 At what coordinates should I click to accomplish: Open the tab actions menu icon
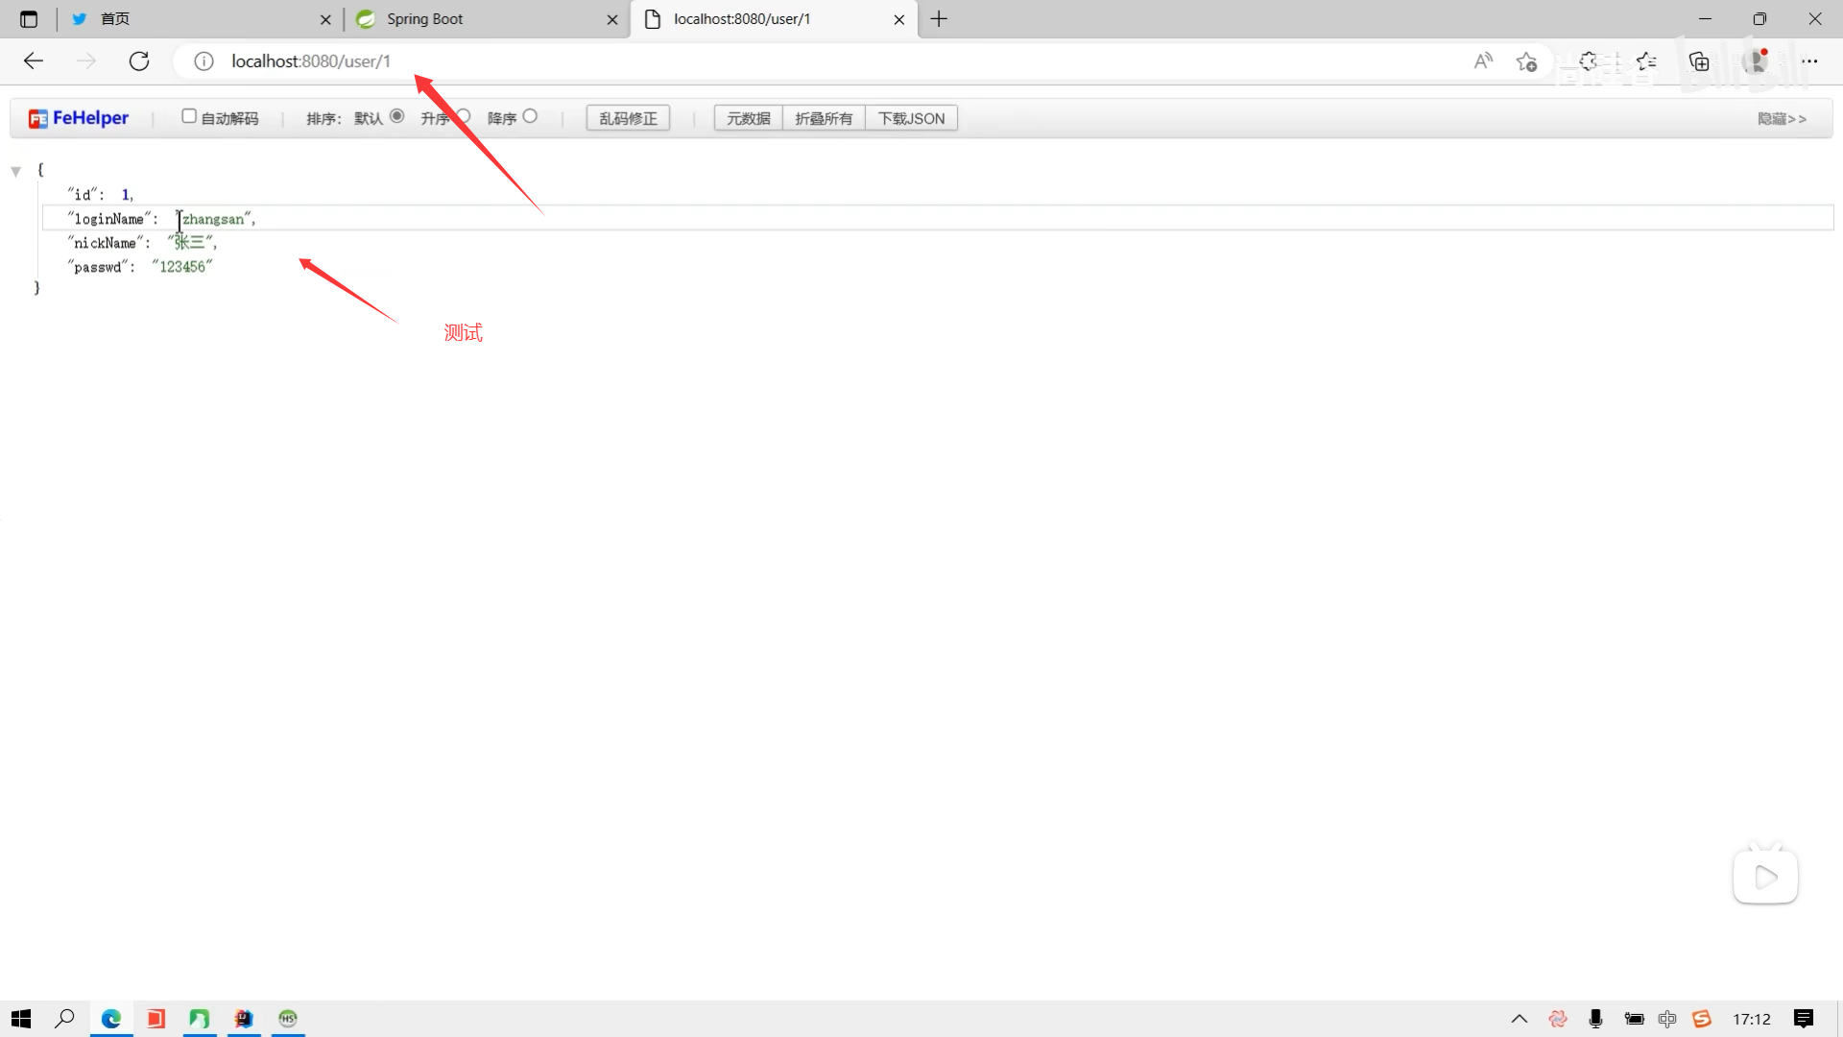(29, 19)
